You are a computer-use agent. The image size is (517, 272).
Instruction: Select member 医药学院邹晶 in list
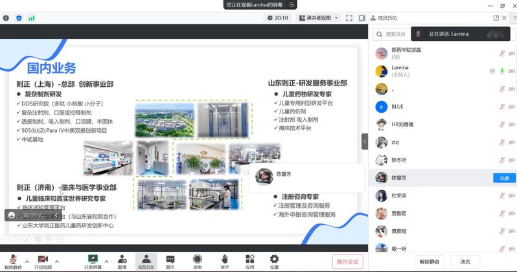point(442,53)
